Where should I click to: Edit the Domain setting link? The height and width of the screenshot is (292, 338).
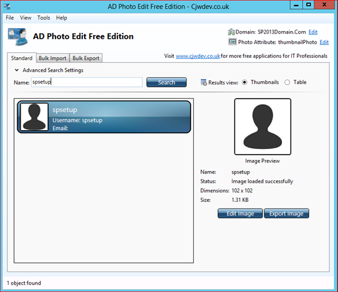tap(313, 32)
